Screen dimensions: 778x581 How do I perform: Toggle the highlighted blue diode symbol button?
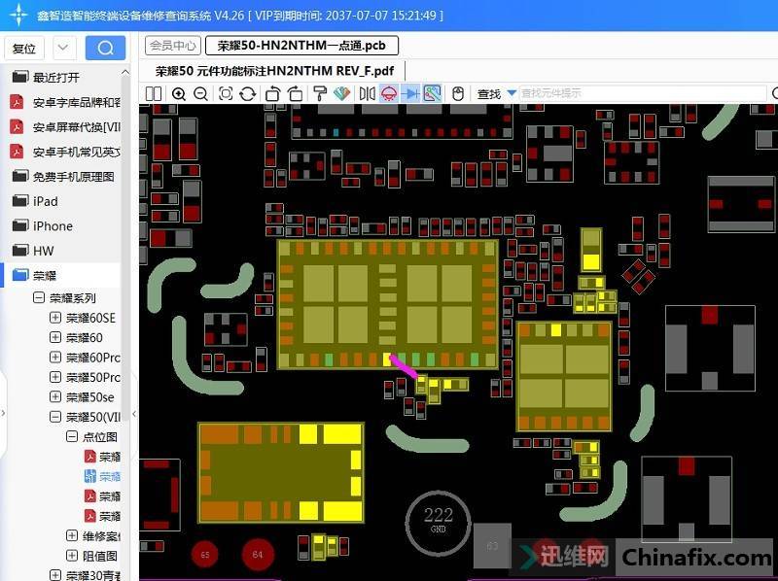tap(410, 93)
